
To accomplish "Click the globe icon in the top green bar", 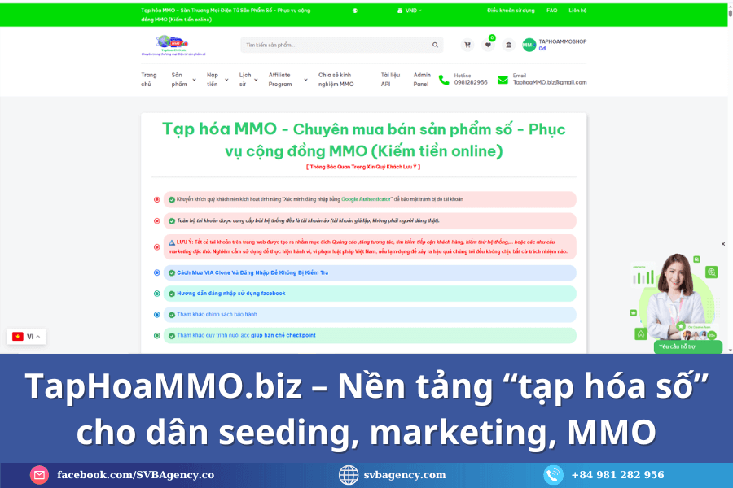I will click(x=353, y=11).
